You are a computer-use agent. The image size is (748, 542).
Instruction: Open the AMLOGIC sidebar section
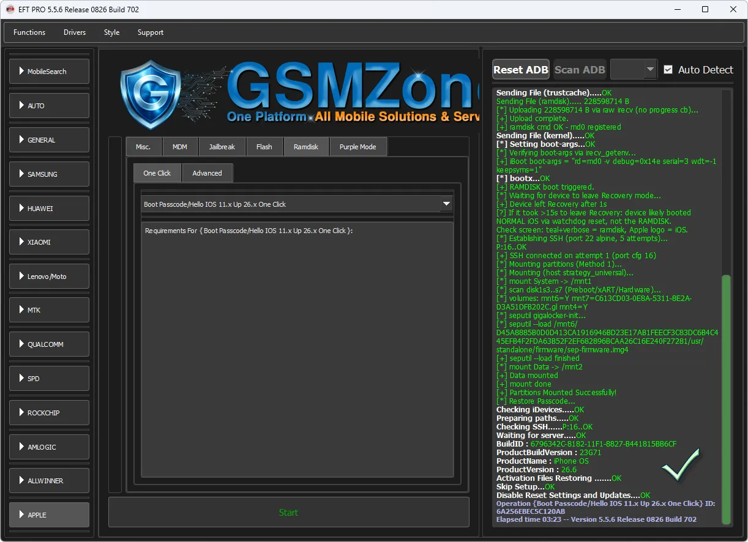click(49, 447)
